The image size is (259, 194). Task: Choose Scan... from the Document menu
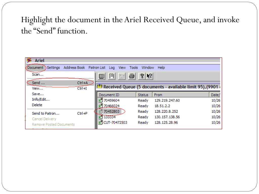pyautogui.click(x=60, y=75)
